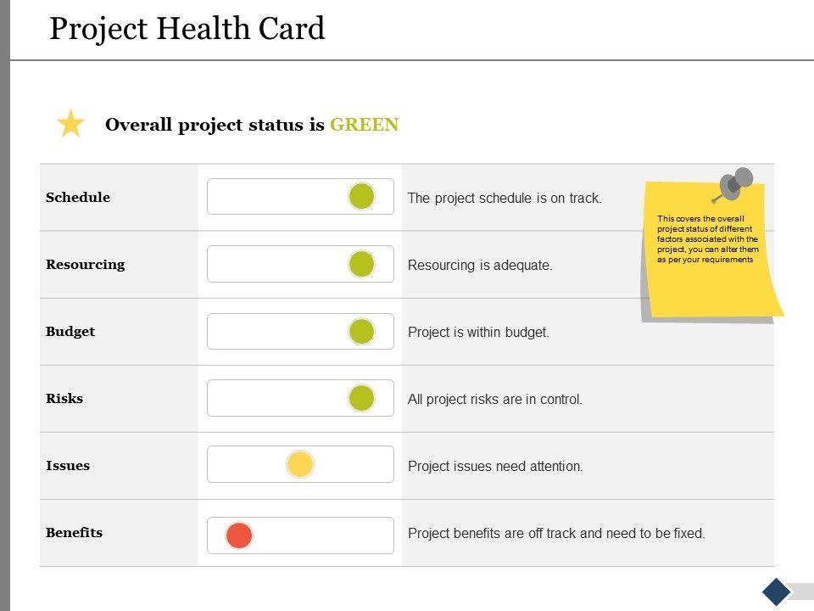Image resolution: width=814 pixels, height=611 pixels.
Task: Click the green Resourcing status dot
Action: (x=362, y=264)
